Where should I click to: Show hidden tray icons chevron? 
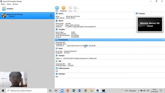(x=138, y=91)
